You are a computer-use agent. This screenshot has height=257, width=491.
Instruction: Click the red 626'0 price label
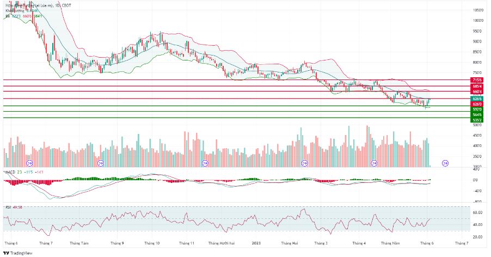(477, 104)
